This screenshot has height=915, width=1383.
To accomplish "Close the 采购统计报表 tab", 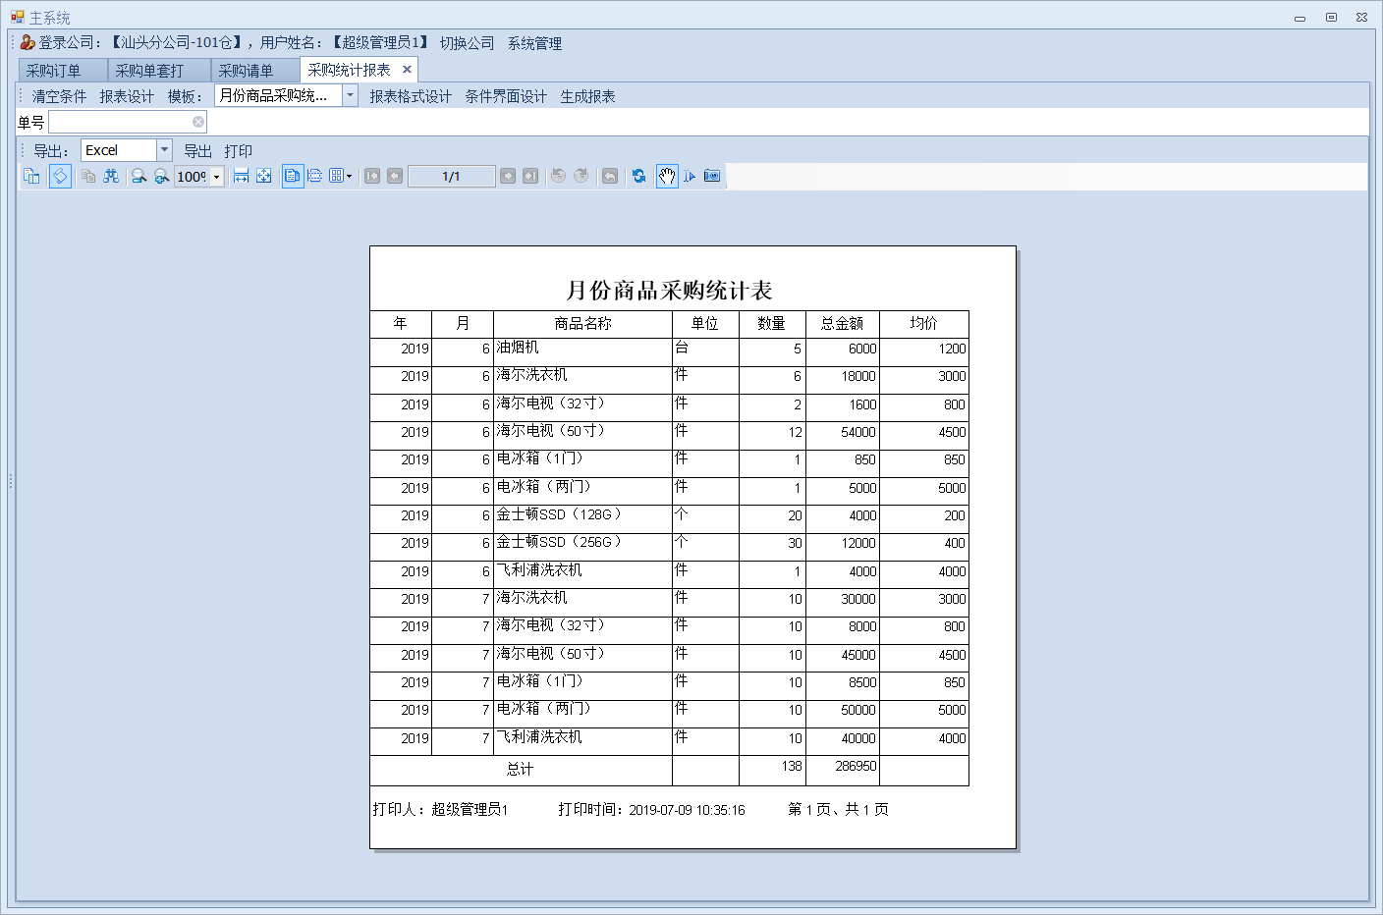I will [x=407, y=70].
